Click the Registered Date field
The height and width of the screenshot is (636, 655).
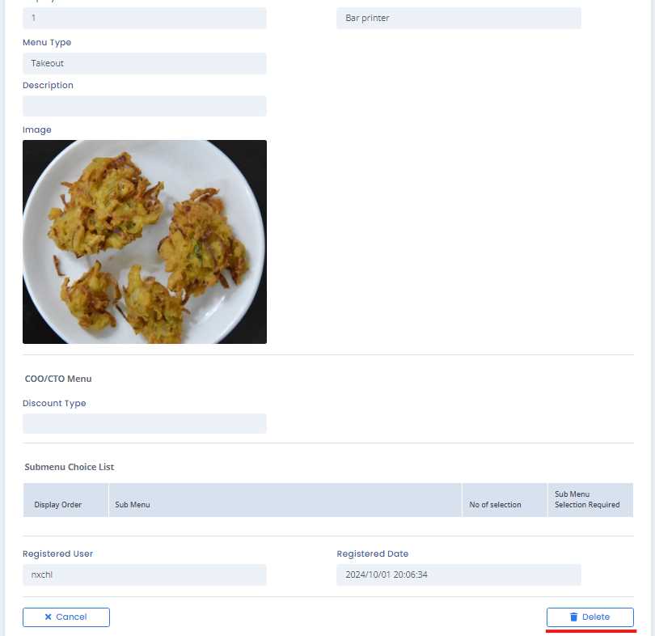[x=458, y=575]
